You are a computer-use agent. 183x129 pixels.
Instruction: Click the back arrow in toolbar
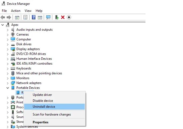pyautogui.click(x=3, y=18)
